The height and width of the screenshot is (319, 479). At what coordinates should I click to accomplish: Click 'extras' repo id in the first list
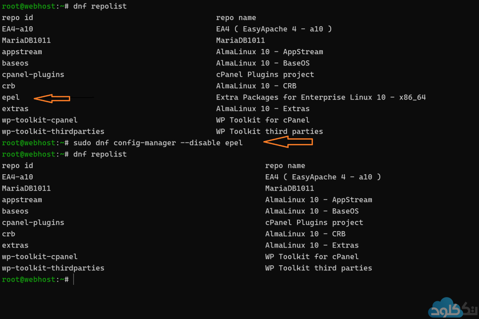[15, 109]
